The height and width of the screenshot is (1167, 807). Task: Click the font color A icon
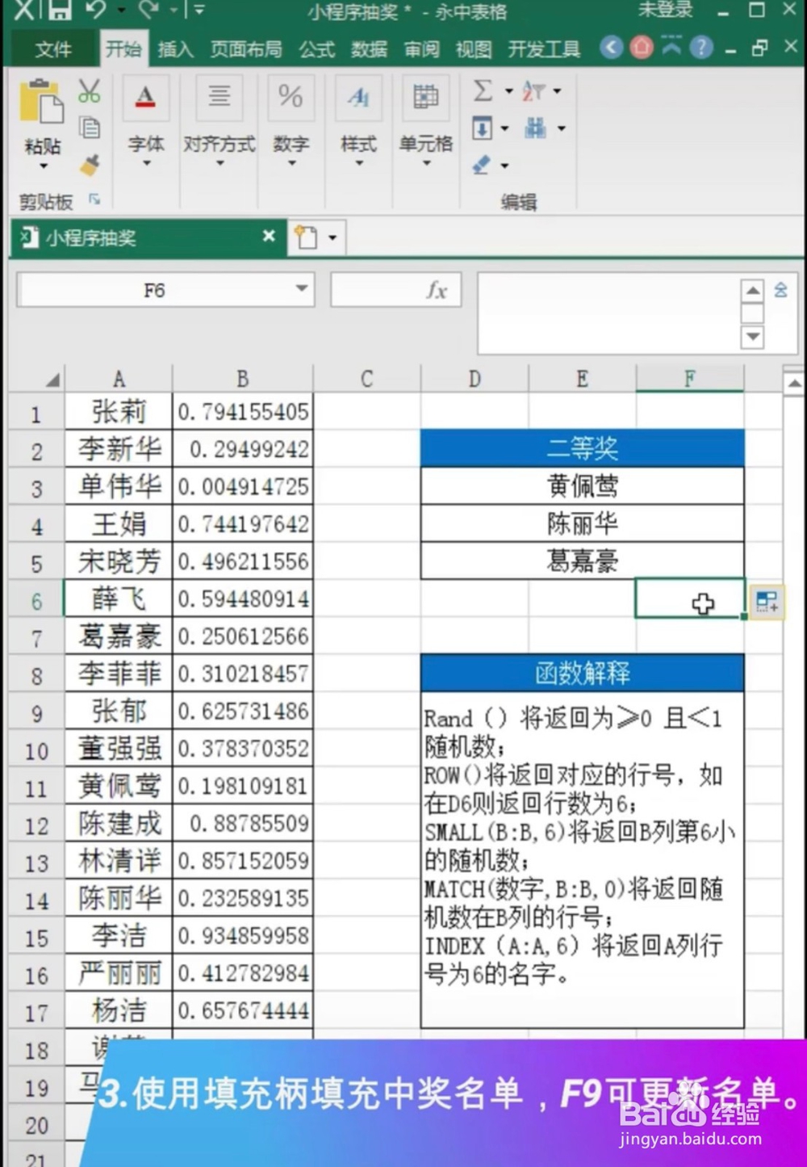click(x=145, y=97)
